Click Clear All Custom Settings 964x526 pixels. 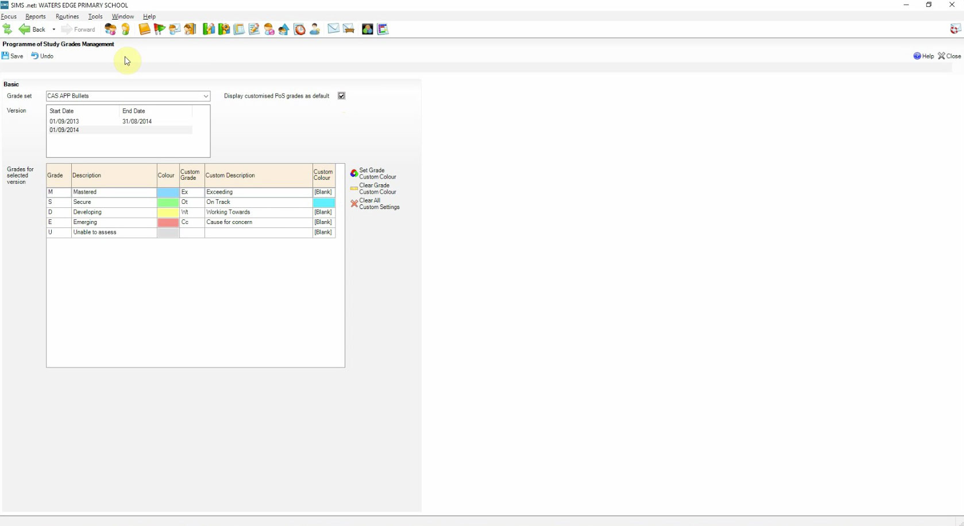pos(375,203)
